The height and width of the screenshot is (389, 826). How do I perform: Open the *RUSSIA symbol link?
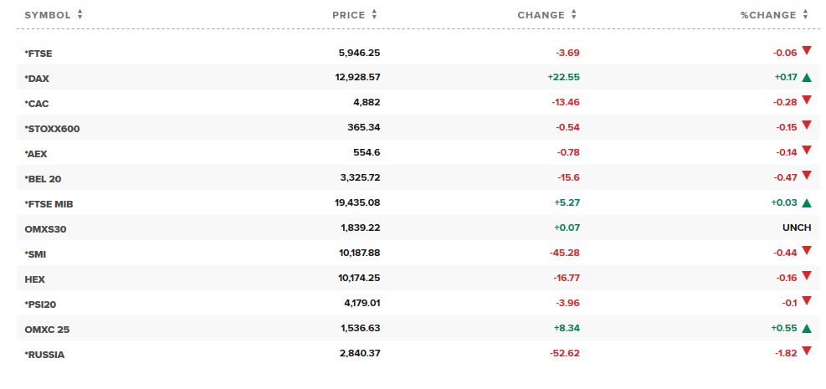(45, 355)
